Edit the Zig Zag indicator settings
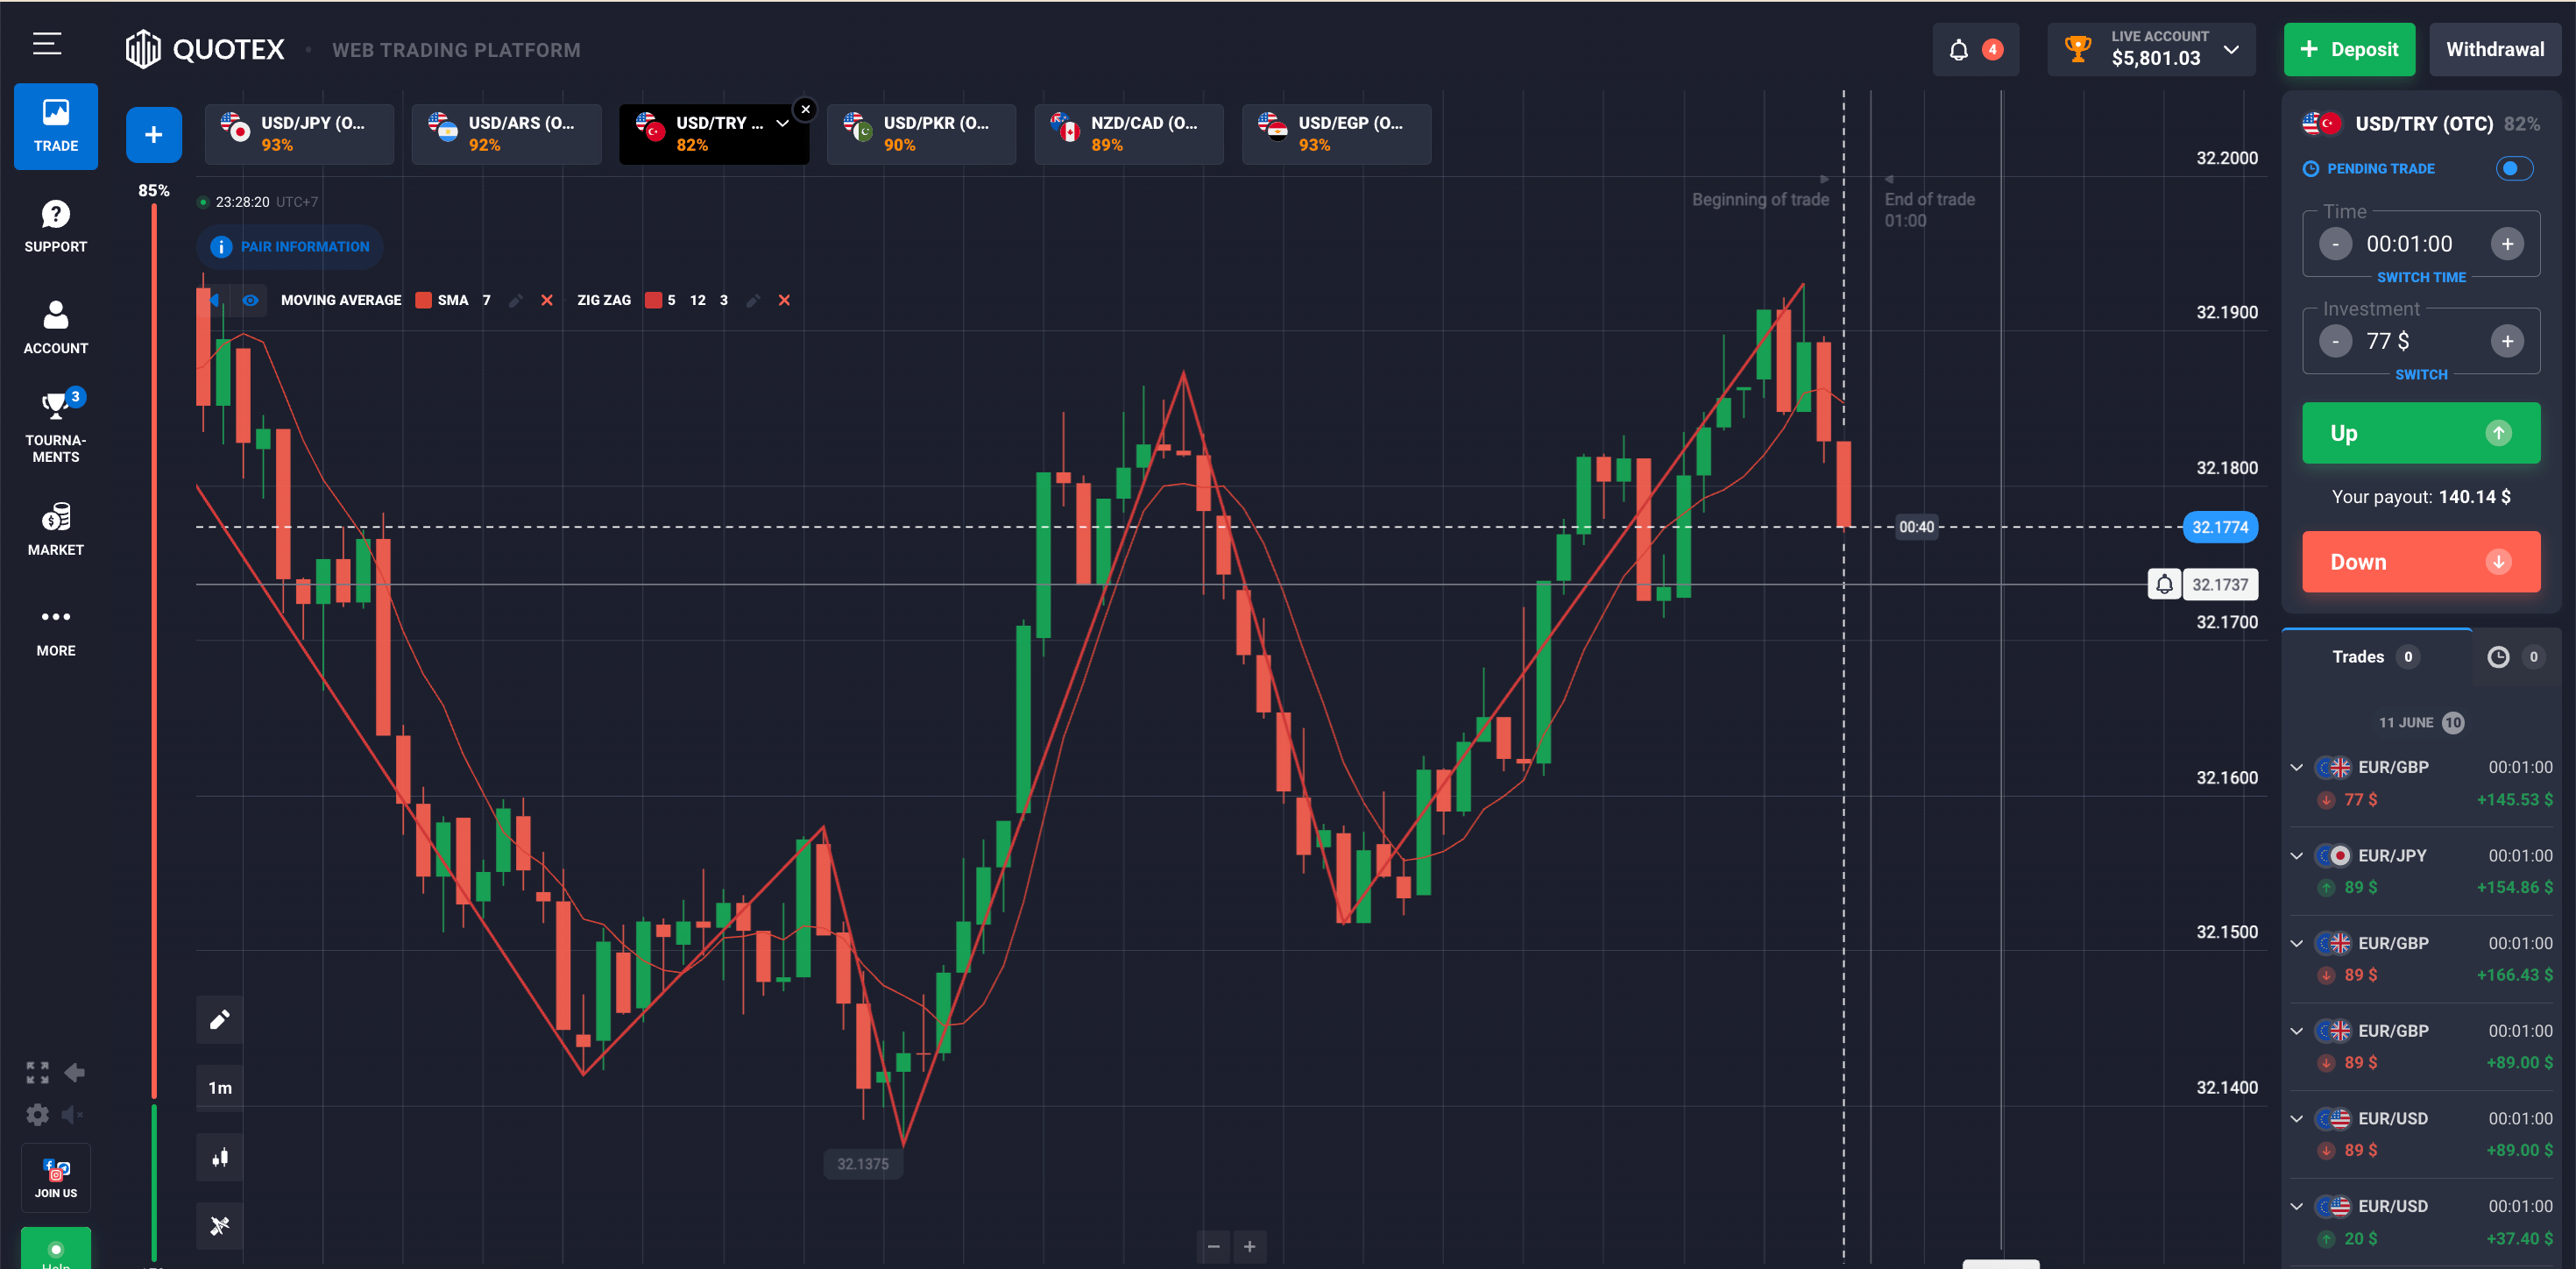 753,300
